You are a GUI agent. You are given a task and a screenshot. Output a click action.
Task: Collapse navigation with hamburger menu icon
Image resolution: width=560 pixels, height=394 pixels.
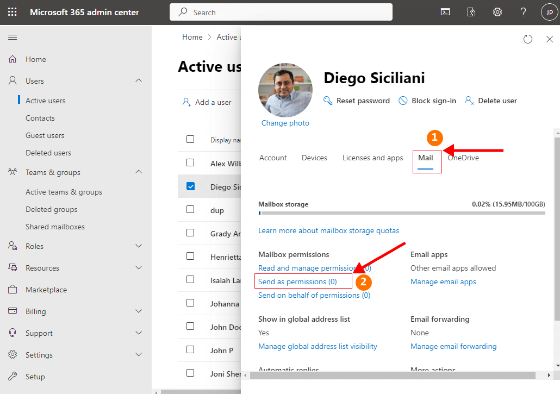(x=13, y=37)
